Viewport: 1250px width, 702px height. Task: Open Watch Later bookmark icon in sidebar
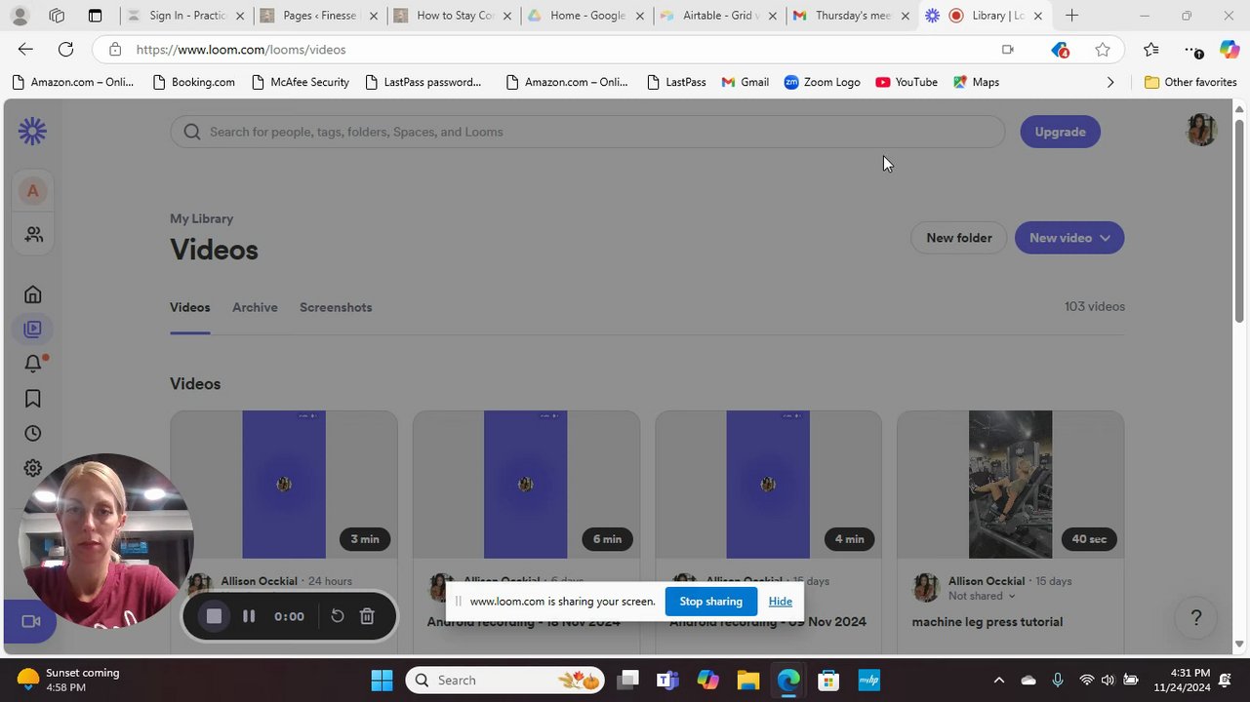32,399
